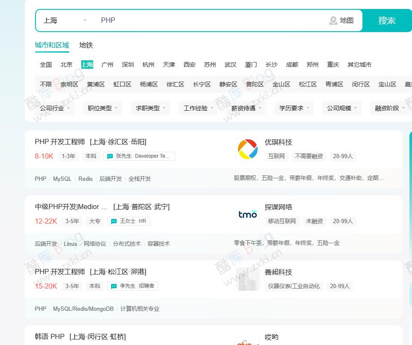412x345 pixels.
Task: Switch to the 地铁 tab
Action: pos(86,45)
